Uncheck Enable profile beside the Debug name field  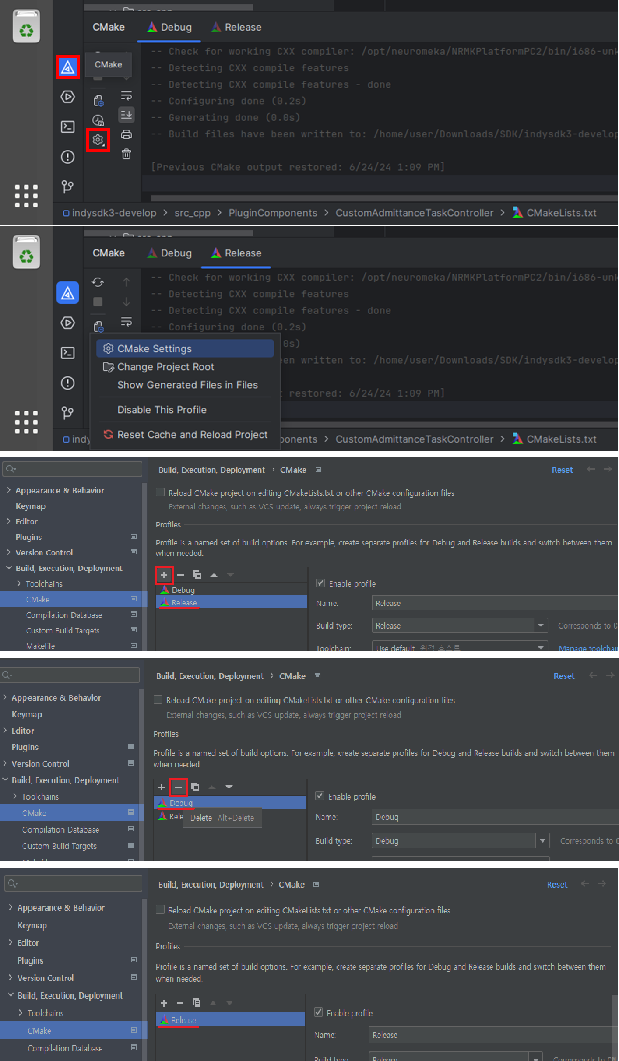tap(320, 796)
